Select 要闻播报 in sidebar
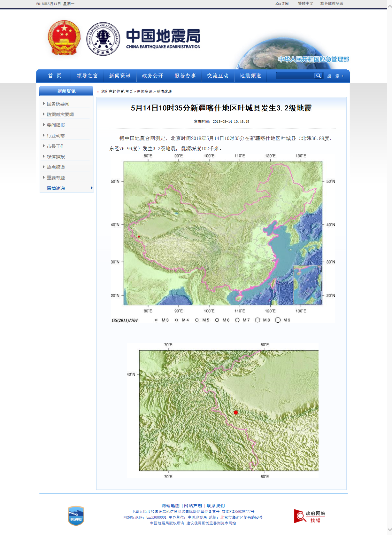The height and width of the screenshot is (535, 392). 56,125
